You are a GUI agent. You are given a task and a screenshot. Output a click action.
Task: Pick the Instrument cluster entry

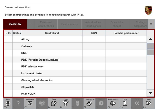[52, 73]
